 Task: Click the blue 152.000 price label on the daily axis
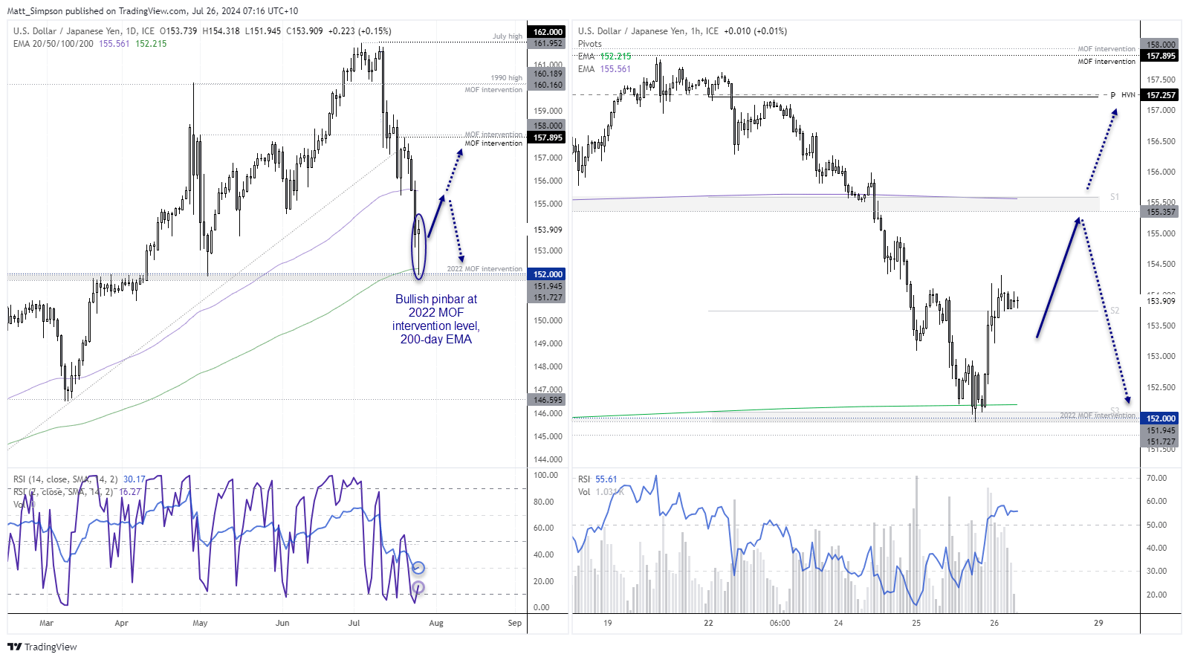(x=548, y=274)
